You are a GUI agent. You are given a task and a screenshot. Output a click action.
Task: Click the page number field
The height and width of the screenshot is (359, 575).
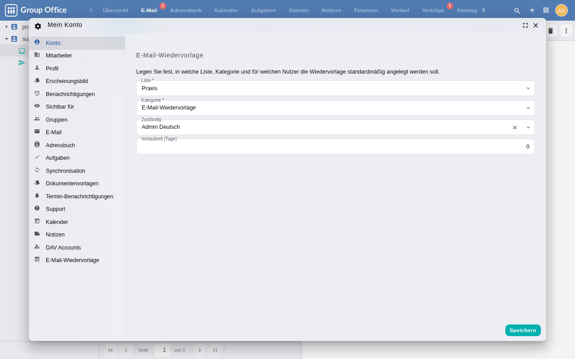pos(163,350)
